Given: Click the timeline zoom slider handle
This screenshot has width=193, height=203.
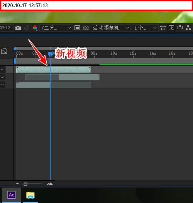Looking at the screenshot, I should [25, 184].
